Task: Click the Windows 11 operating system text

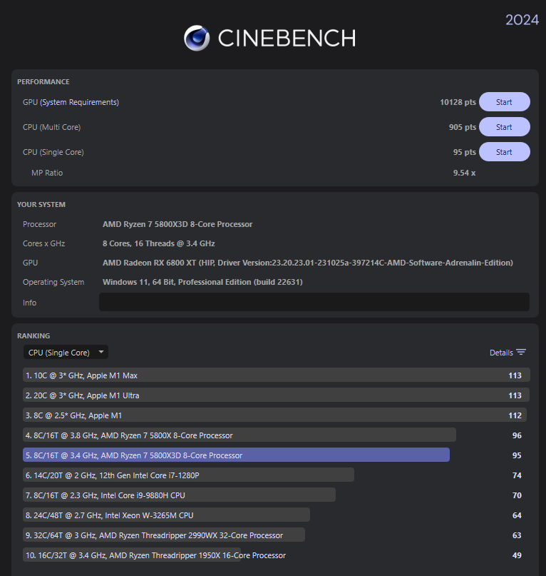Action: tap(202, 282)
